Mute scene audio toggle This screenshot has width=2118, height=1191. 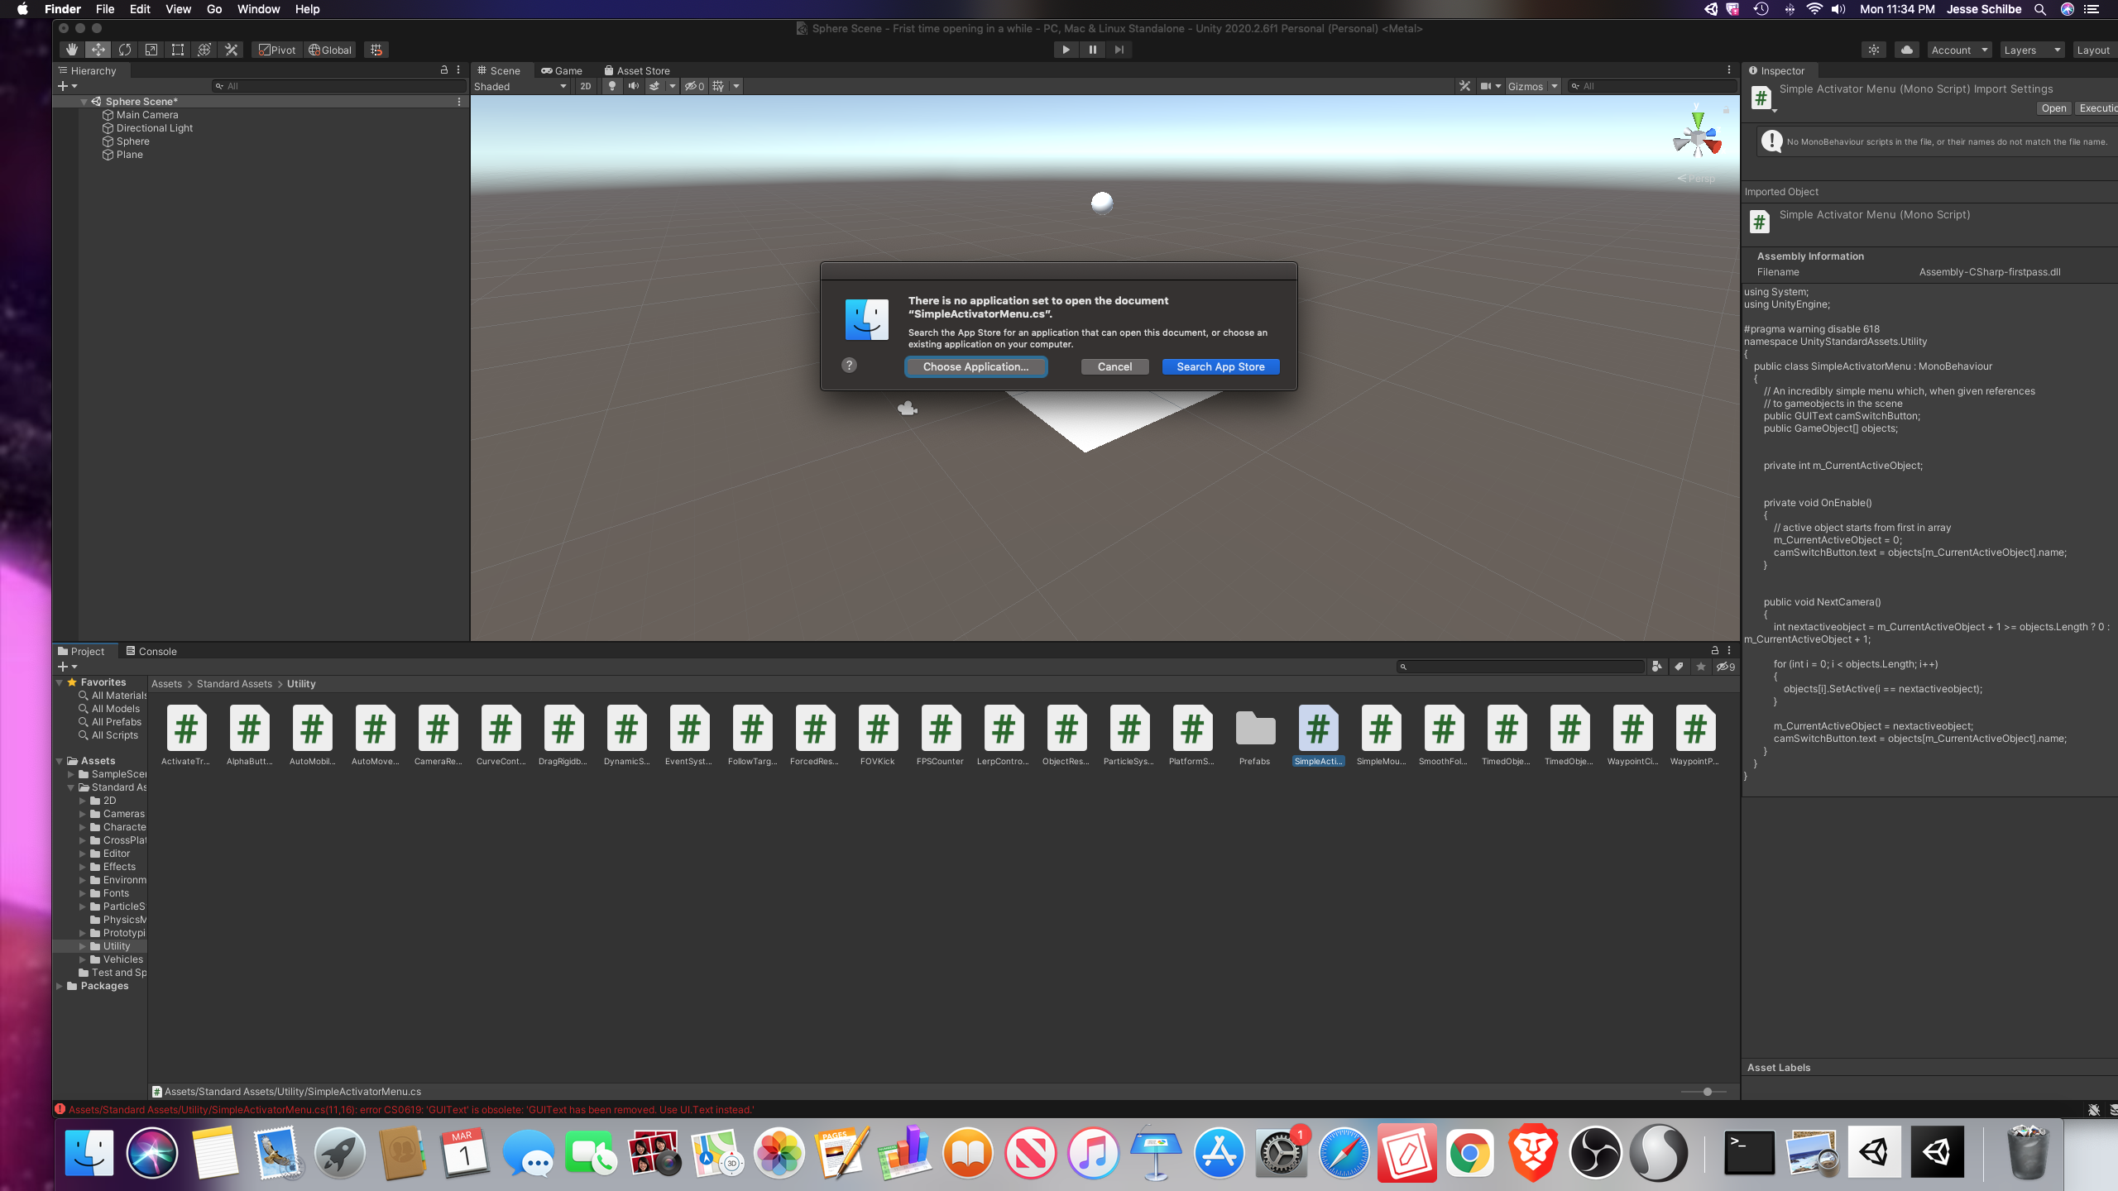(633, 86)
